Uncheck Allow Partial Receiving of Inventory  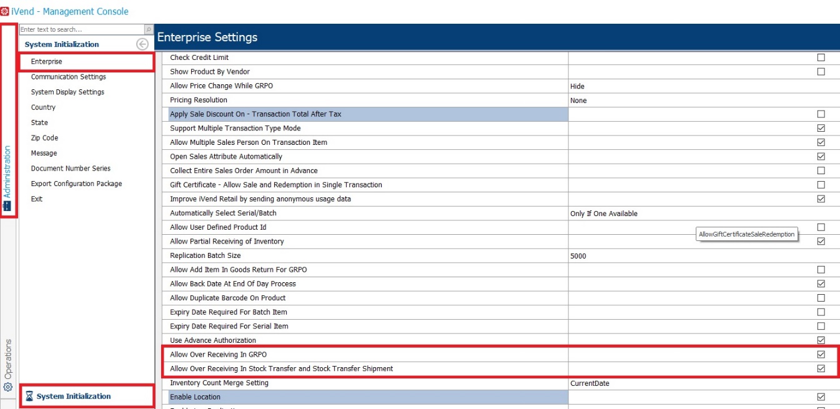821,241
